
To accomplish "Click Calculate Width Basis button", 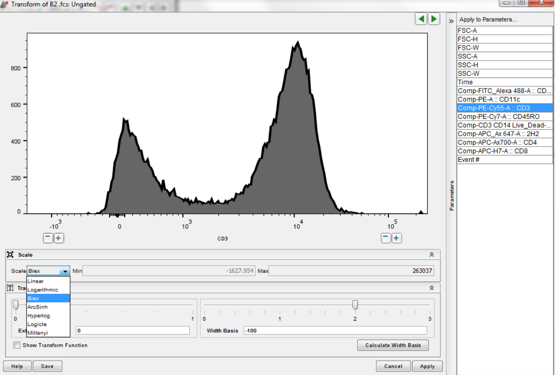I will coord(393,345).
